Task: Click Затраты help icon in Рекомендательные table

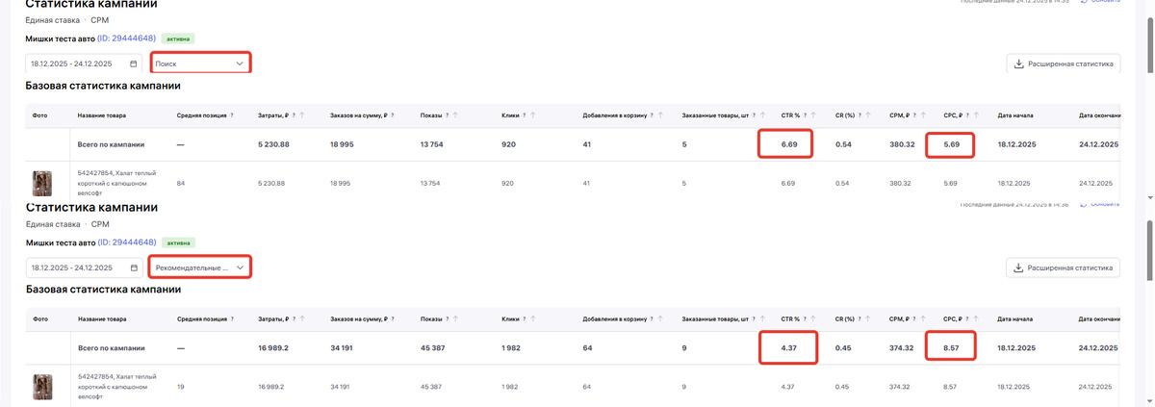Action: (293, 318)
